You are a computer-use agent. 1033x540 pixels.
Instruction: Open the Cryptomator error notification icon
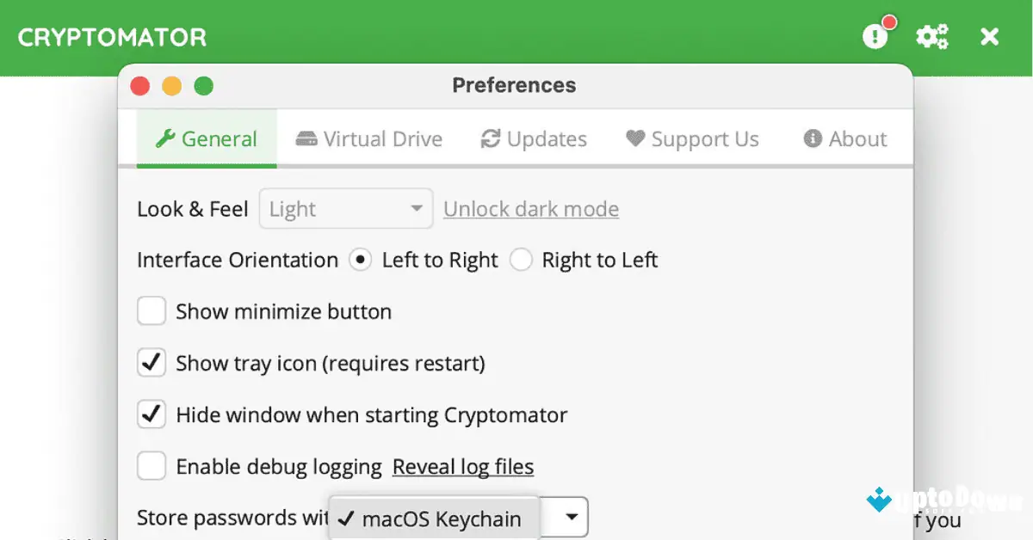[x=875, y=36]
